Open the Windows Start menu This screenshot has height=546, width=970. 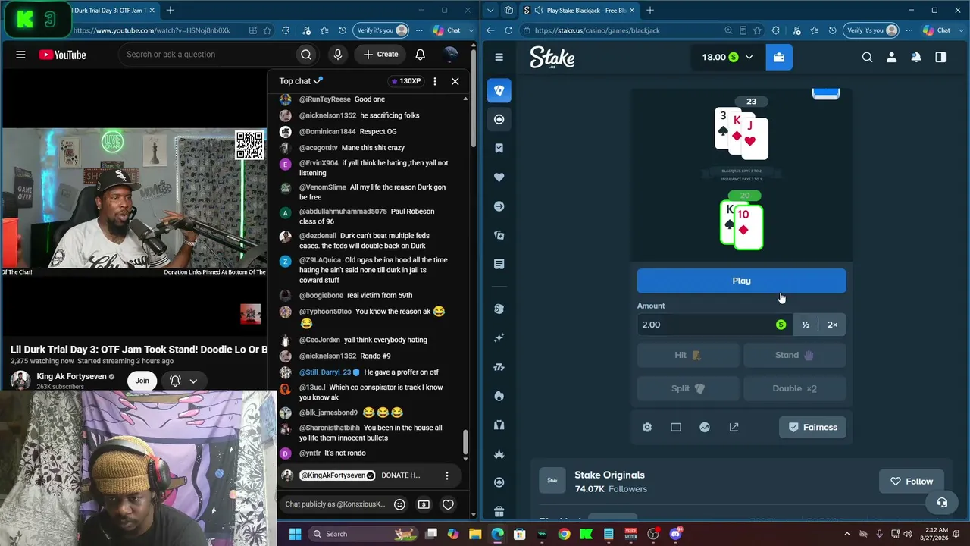295,534
